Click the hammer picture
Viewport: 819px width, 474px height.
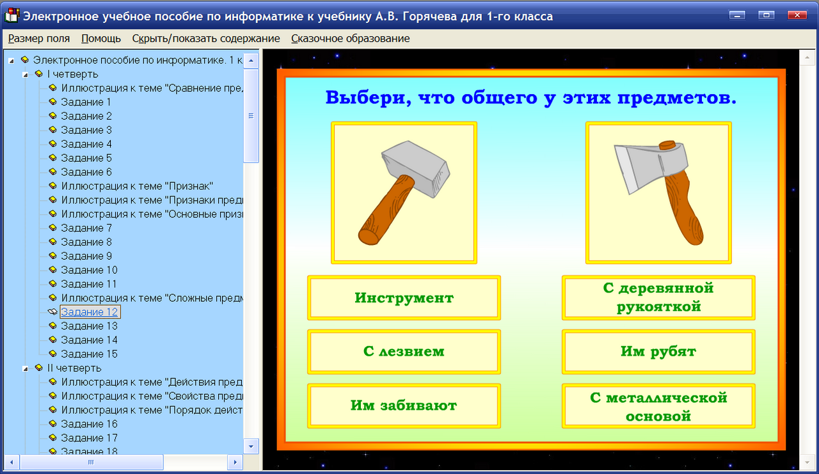[x=404, y=192]
